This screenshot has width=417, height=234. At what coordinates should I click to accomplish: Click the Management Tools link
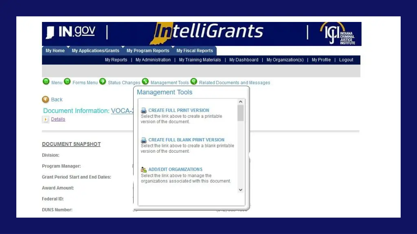(170, 83)
